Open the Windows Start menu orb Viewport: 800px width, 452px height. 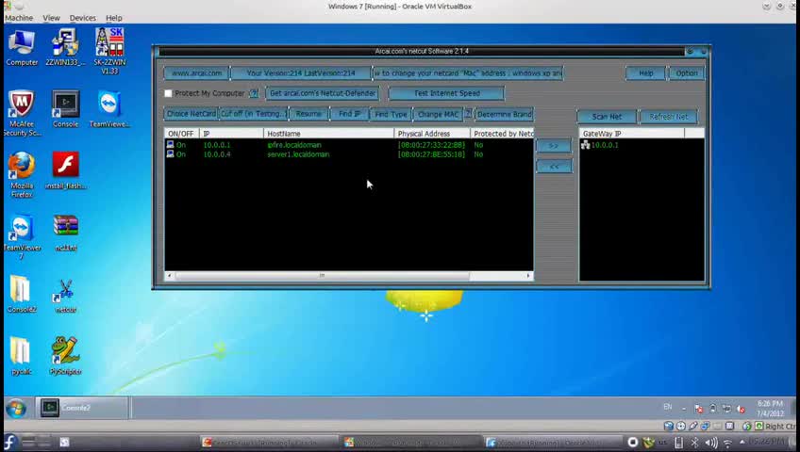pos(16,409)
